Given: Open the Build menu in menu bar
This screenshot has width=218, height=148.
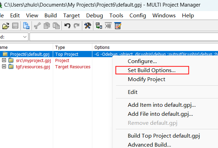Looking at the screenshot, I should (51, 16).
